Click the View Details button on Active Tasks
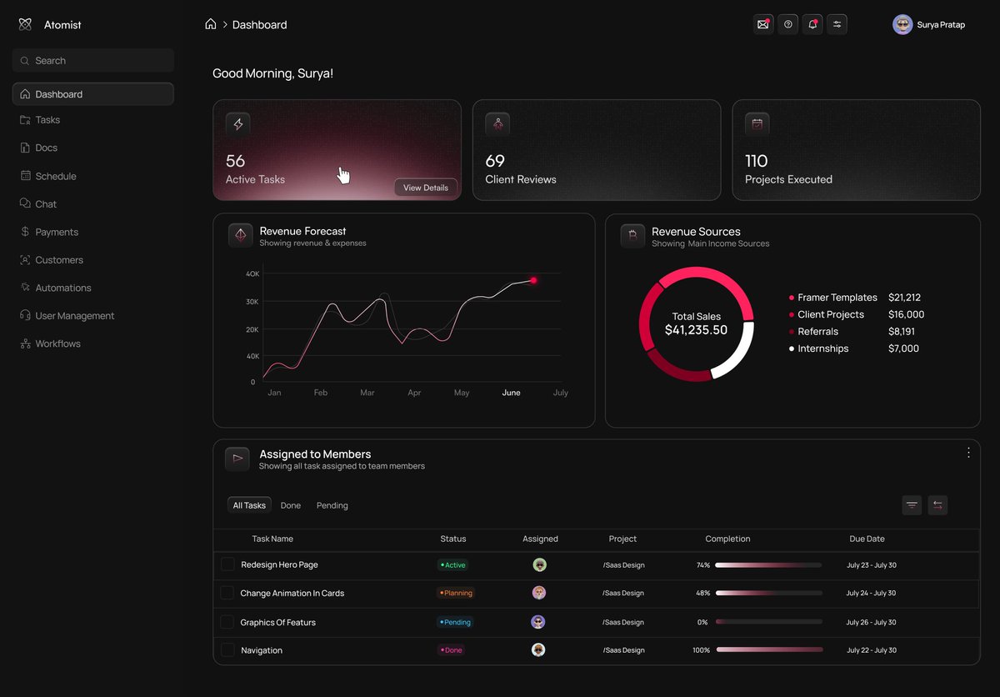The image size is (1000, 697). [x=425, y=188]
